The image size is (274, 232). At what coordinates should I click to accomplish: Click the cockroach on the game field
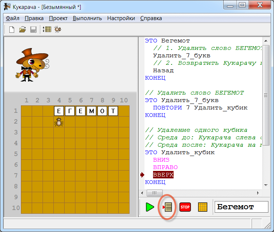coord(59,122)
